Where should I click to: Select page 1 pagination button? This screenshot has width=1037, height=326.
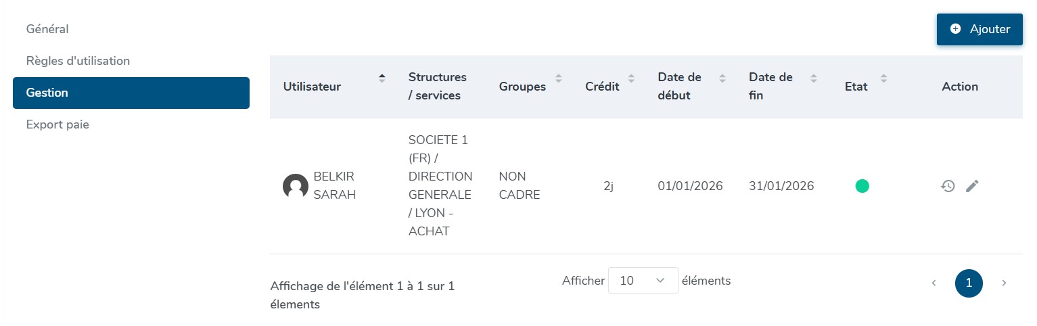click(969, 283)
